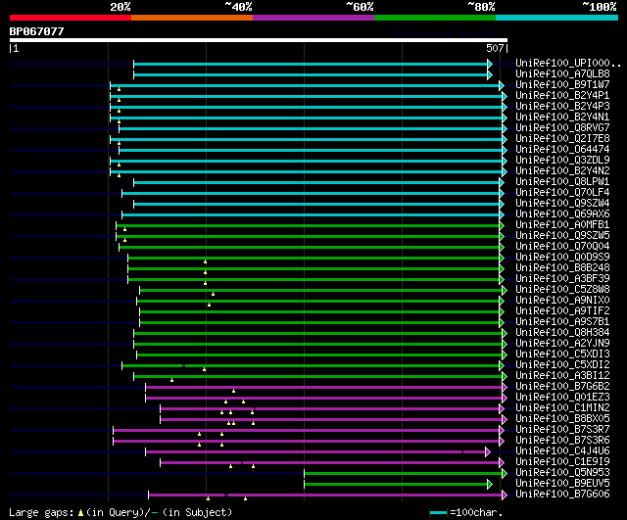Click on UniRef100_Q0D9S9
Viewport: 627px width, 520px height.
(x=562, y=258)
